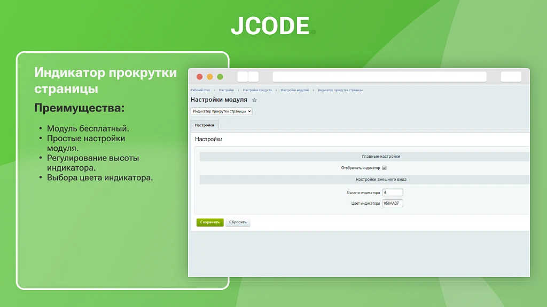Click the red close dot of browser window
Screen dimensions: 547x307
(x=200, y=77)
